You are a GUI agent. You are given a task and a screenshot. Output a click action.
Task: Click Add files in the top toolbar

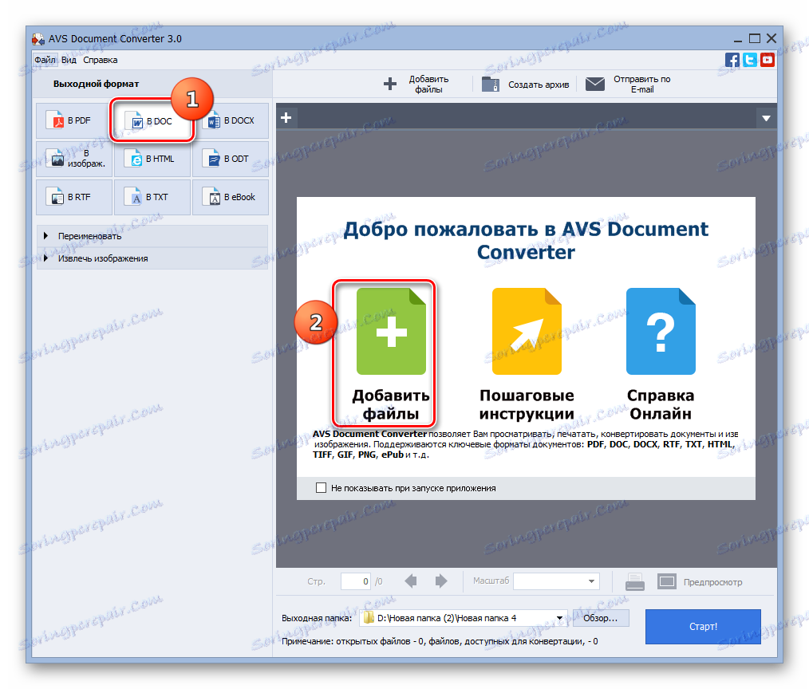[417, 84]
